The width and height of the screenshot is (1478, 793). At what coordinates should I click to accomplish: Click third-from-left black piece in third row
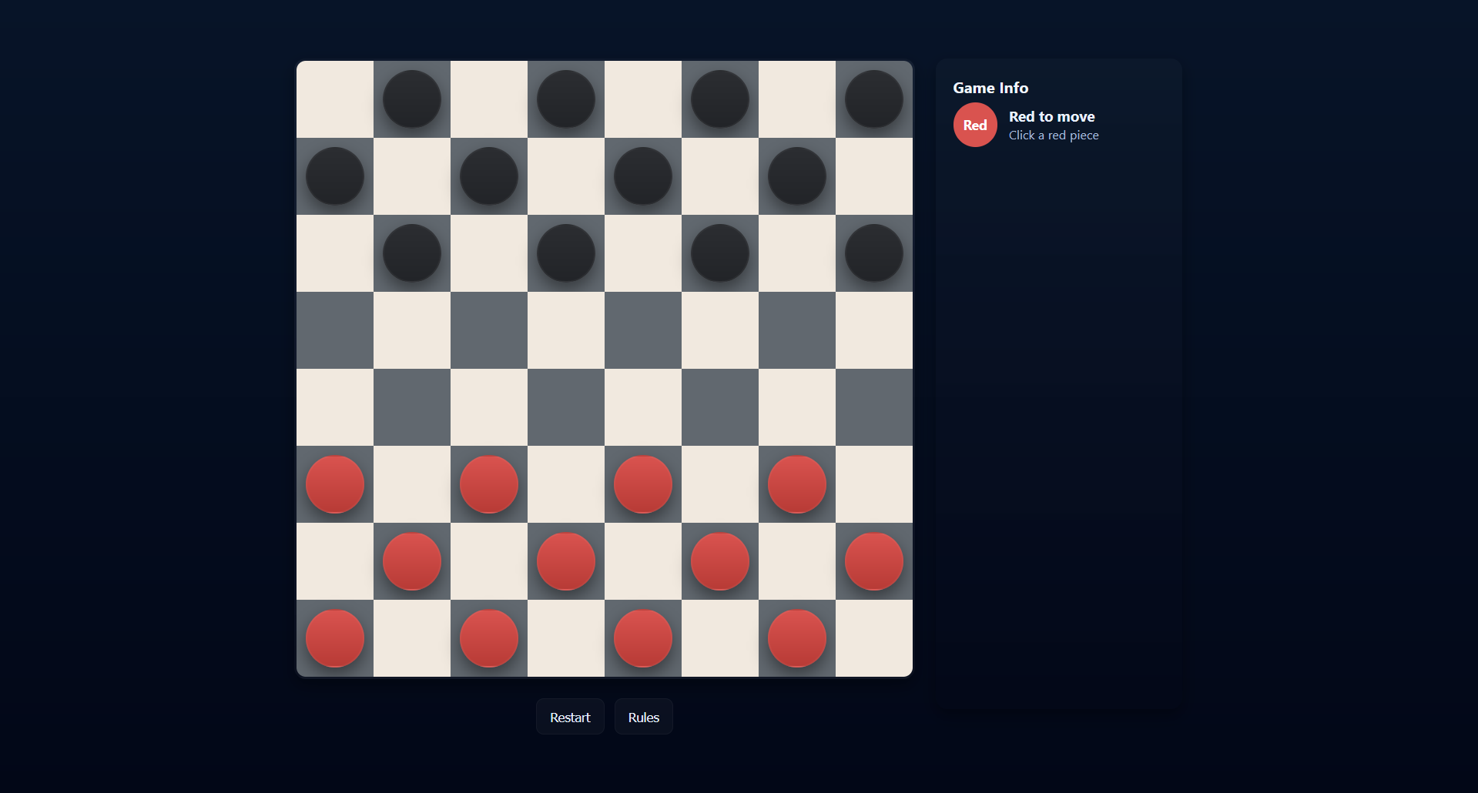720,253
